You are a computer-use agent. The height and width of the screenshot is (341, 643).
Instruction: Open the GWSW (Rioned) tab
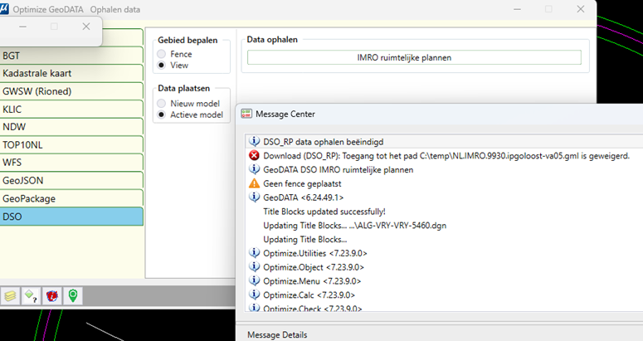coord(71,91)
